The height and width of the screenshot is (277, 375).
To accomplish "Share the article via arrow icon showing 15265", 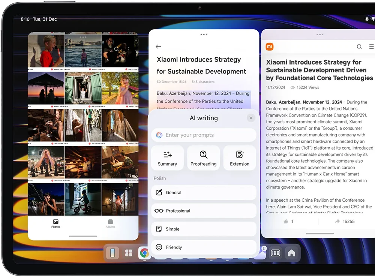I will click(337, 221).
